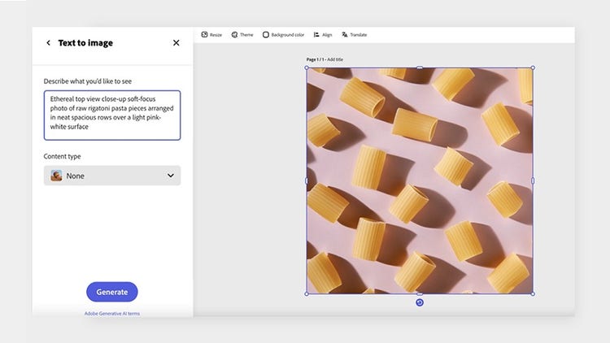The height and width of the screenshot is (343, 610).
Task: Go back using the arrow beside Text to image
Action: (48, 43)
